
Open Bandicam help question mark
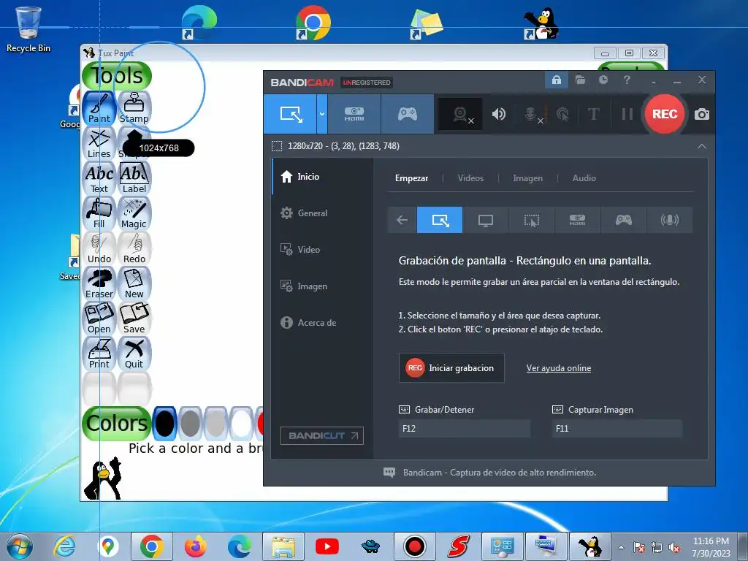627,80
